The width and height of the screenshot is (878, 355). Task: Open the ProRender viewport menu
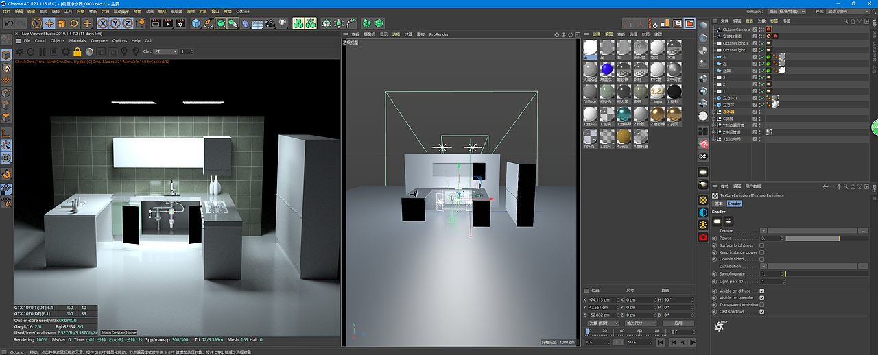pos(438,34)
